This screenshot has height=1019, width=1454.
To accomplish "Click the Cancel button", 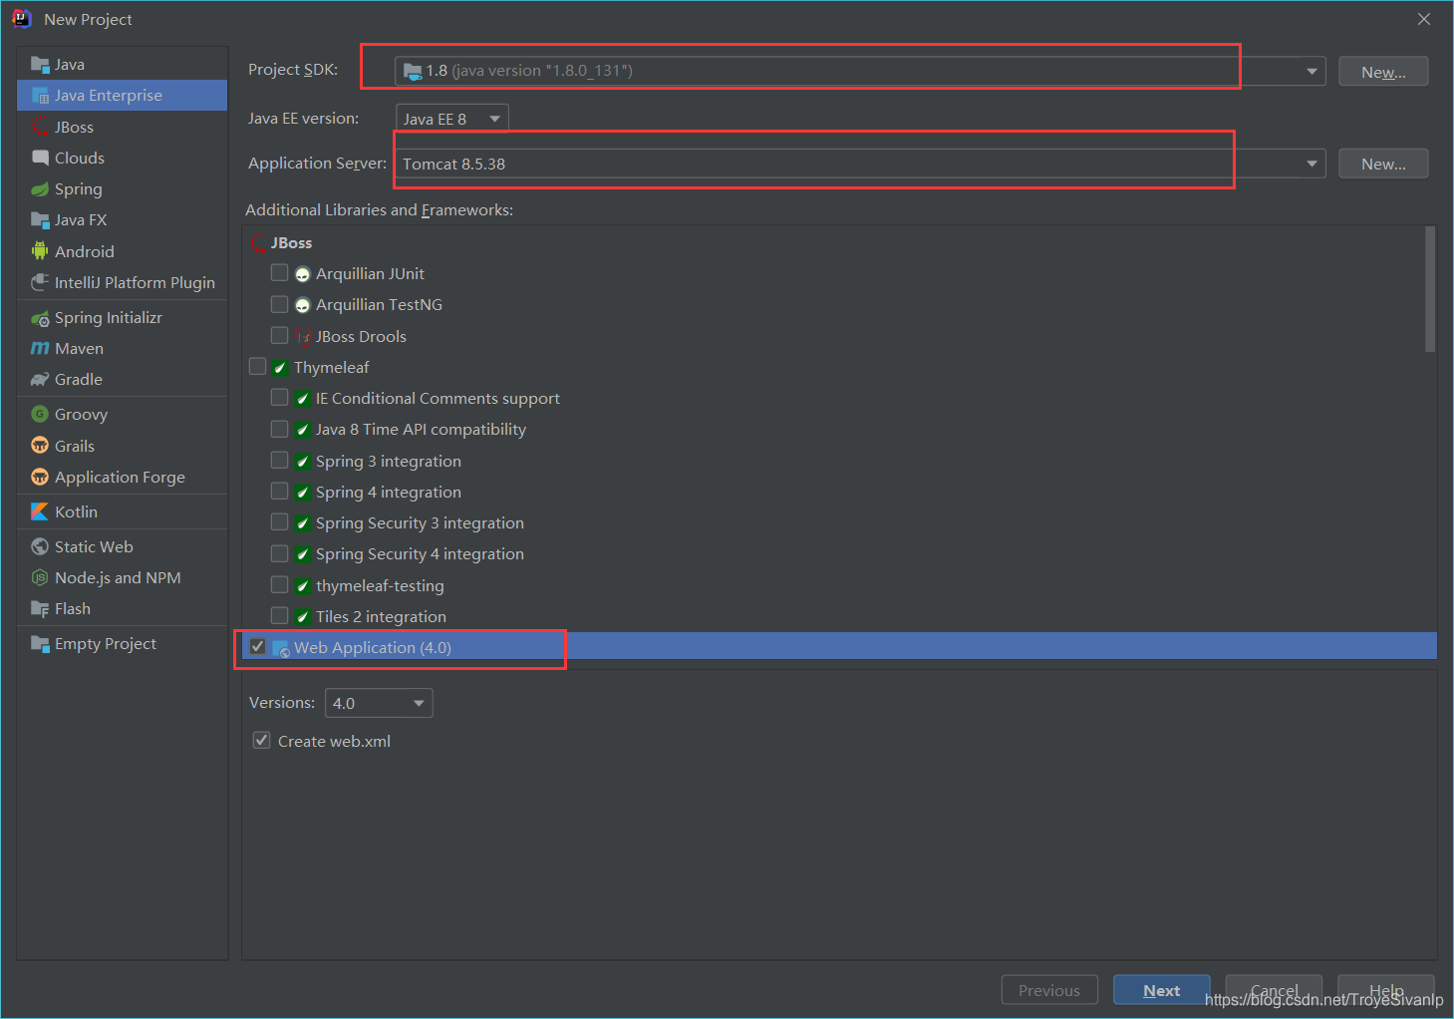I will point(1274,990).
